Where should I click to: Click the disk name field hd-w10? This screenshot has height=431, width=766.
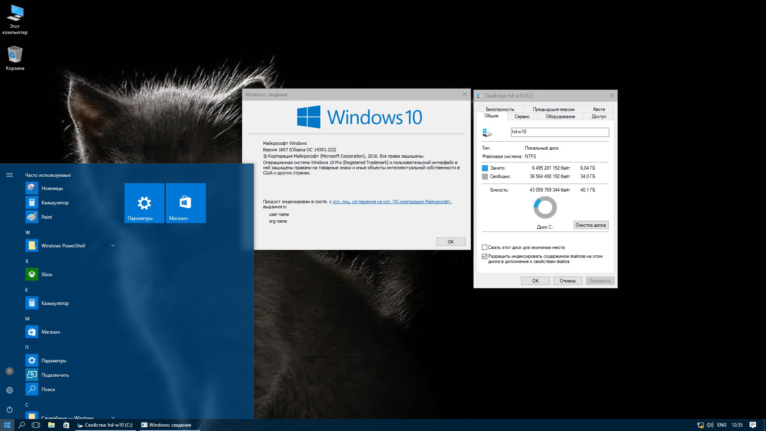coord(559,132)
